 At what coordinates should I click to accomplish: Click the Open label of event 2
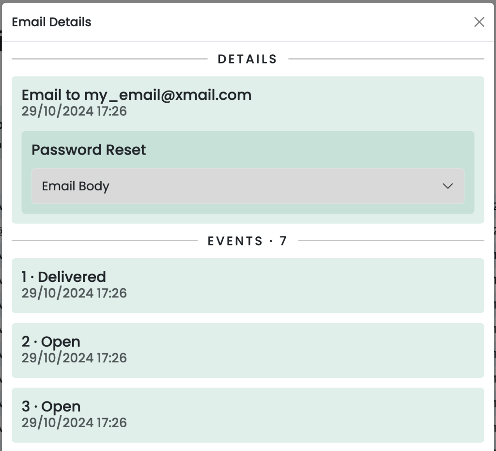[x=61, y=342]
